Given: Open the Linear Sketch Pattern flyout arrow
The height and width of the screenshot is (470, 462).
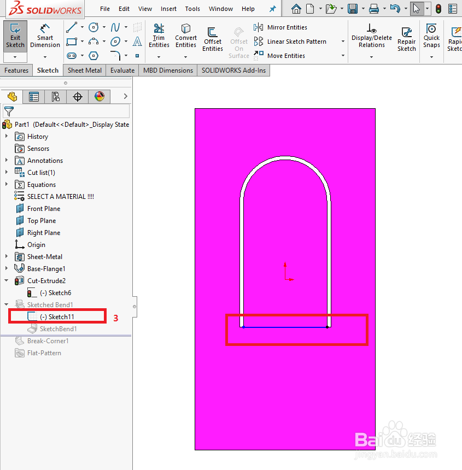Looking at the screenshot, I should click(343, 42).
